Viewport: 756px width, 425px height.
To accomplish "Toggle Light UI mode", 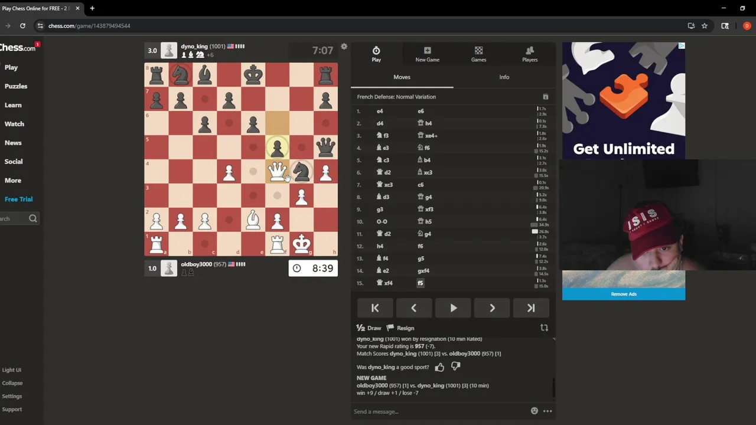I will 11,370.
